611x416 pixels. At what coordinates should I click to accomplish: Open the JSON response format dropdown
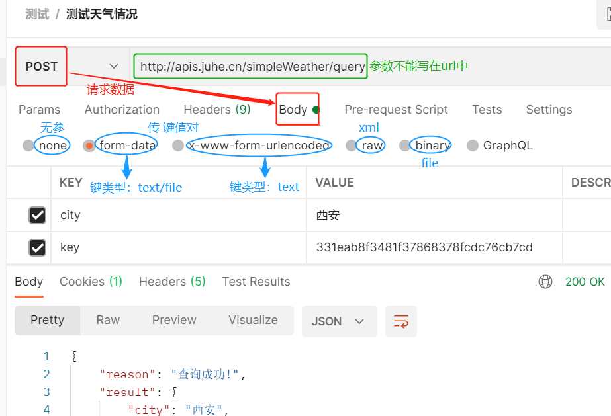339,321
